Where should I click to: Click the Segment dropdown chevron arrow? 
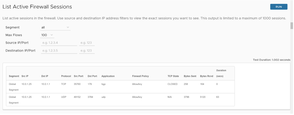click(68, 27)
